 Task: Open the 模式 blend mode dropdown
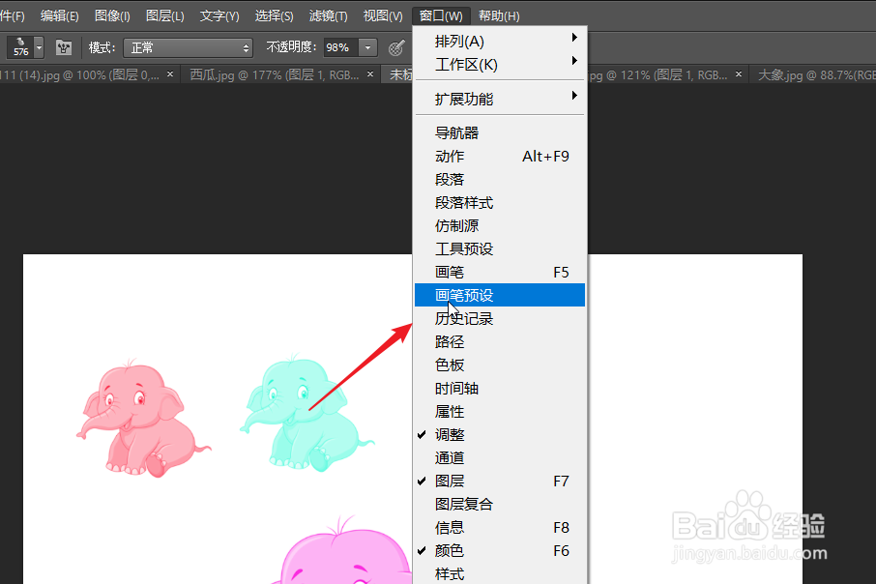(x=188, y=48)
